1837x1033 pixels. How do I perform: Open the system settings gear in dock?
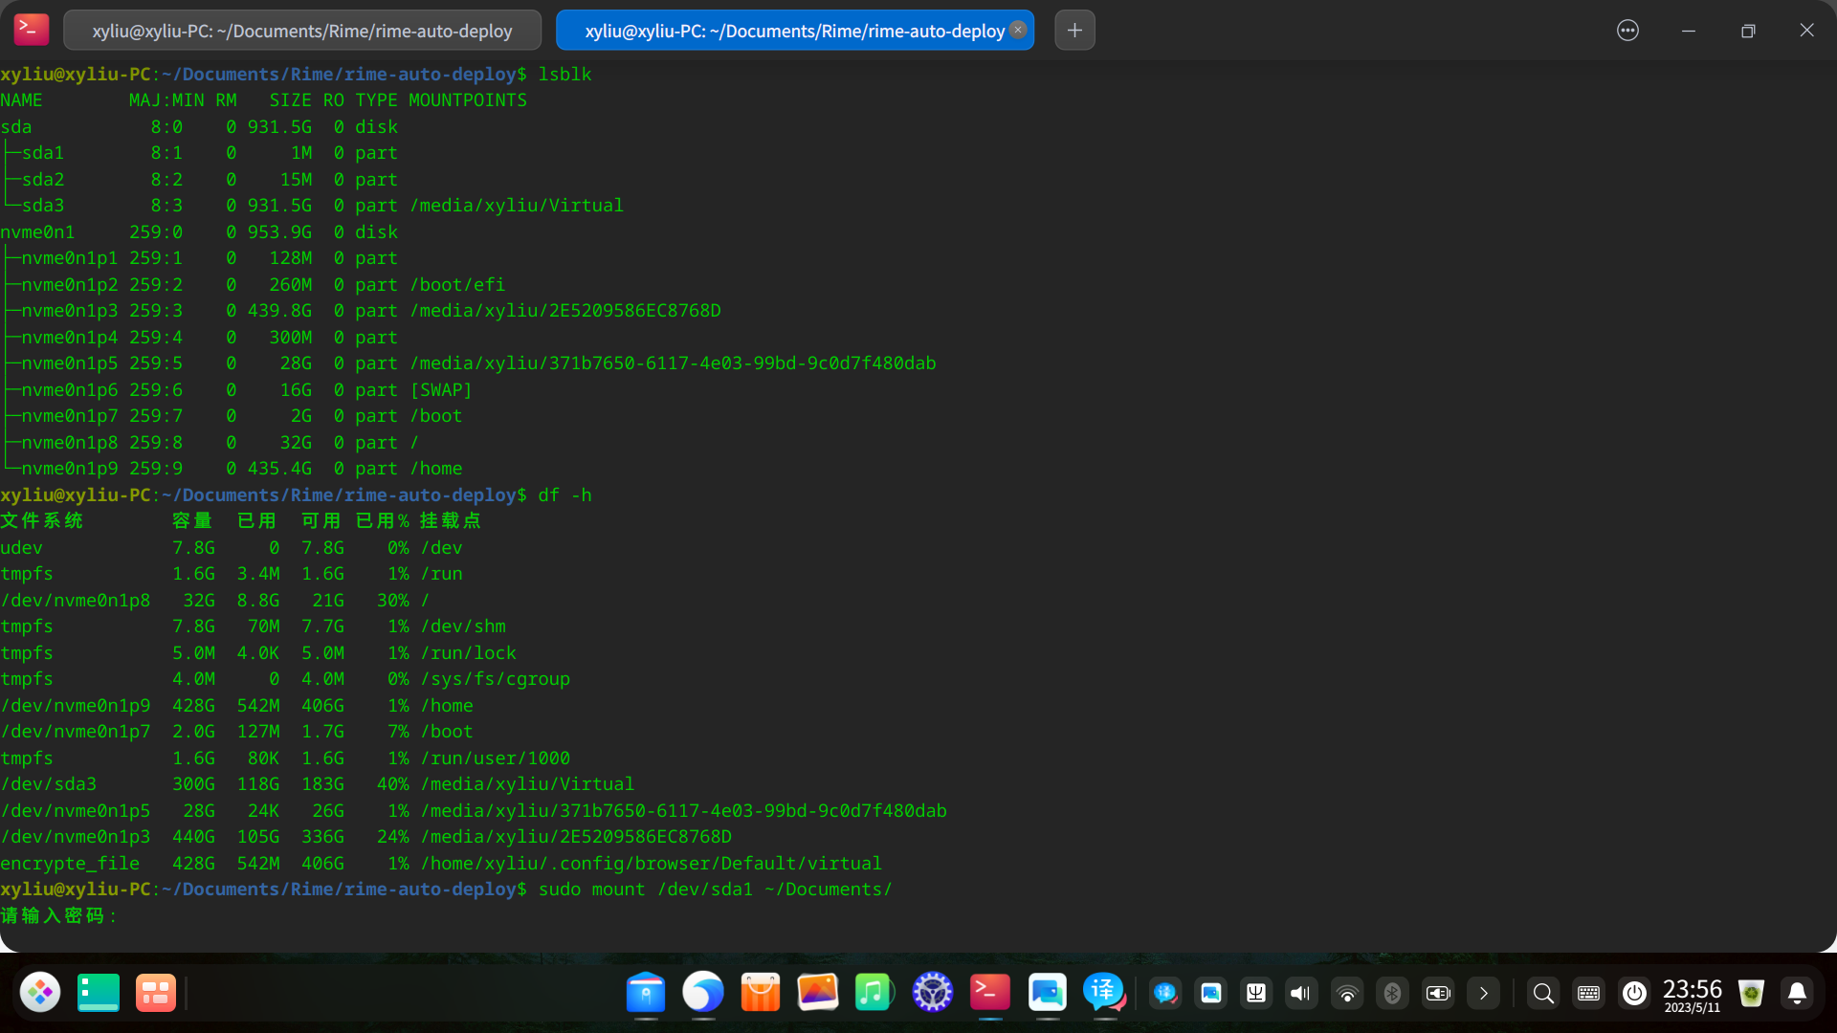[932, 993]
